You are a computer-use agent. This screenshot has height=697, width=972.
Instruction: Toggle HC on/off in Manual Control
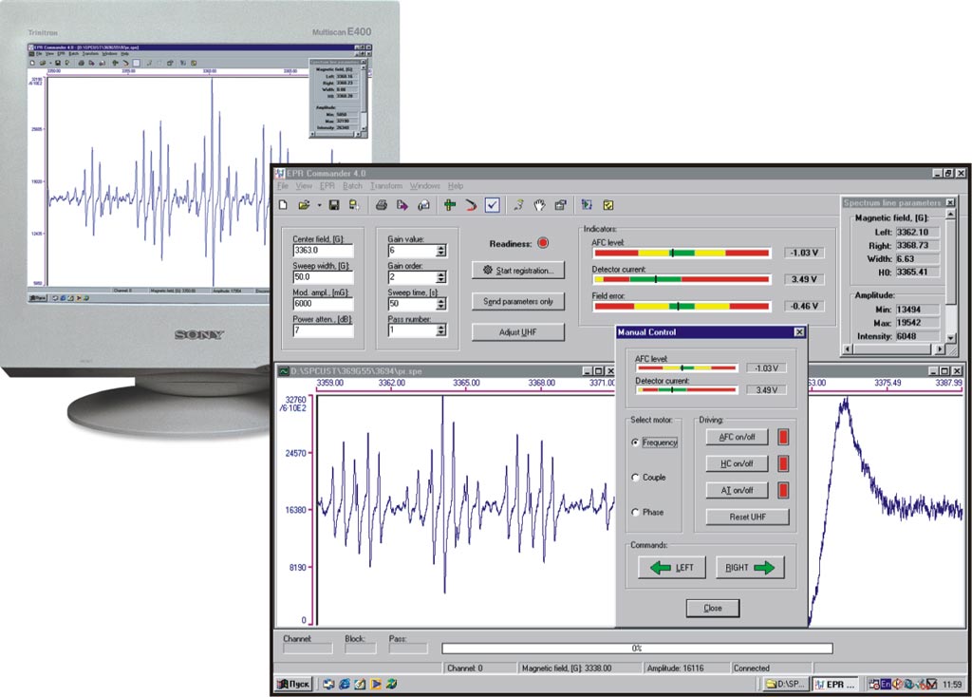point(737,463)
